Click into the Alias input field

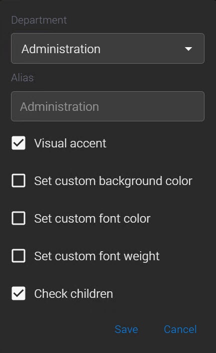[108, 106]
